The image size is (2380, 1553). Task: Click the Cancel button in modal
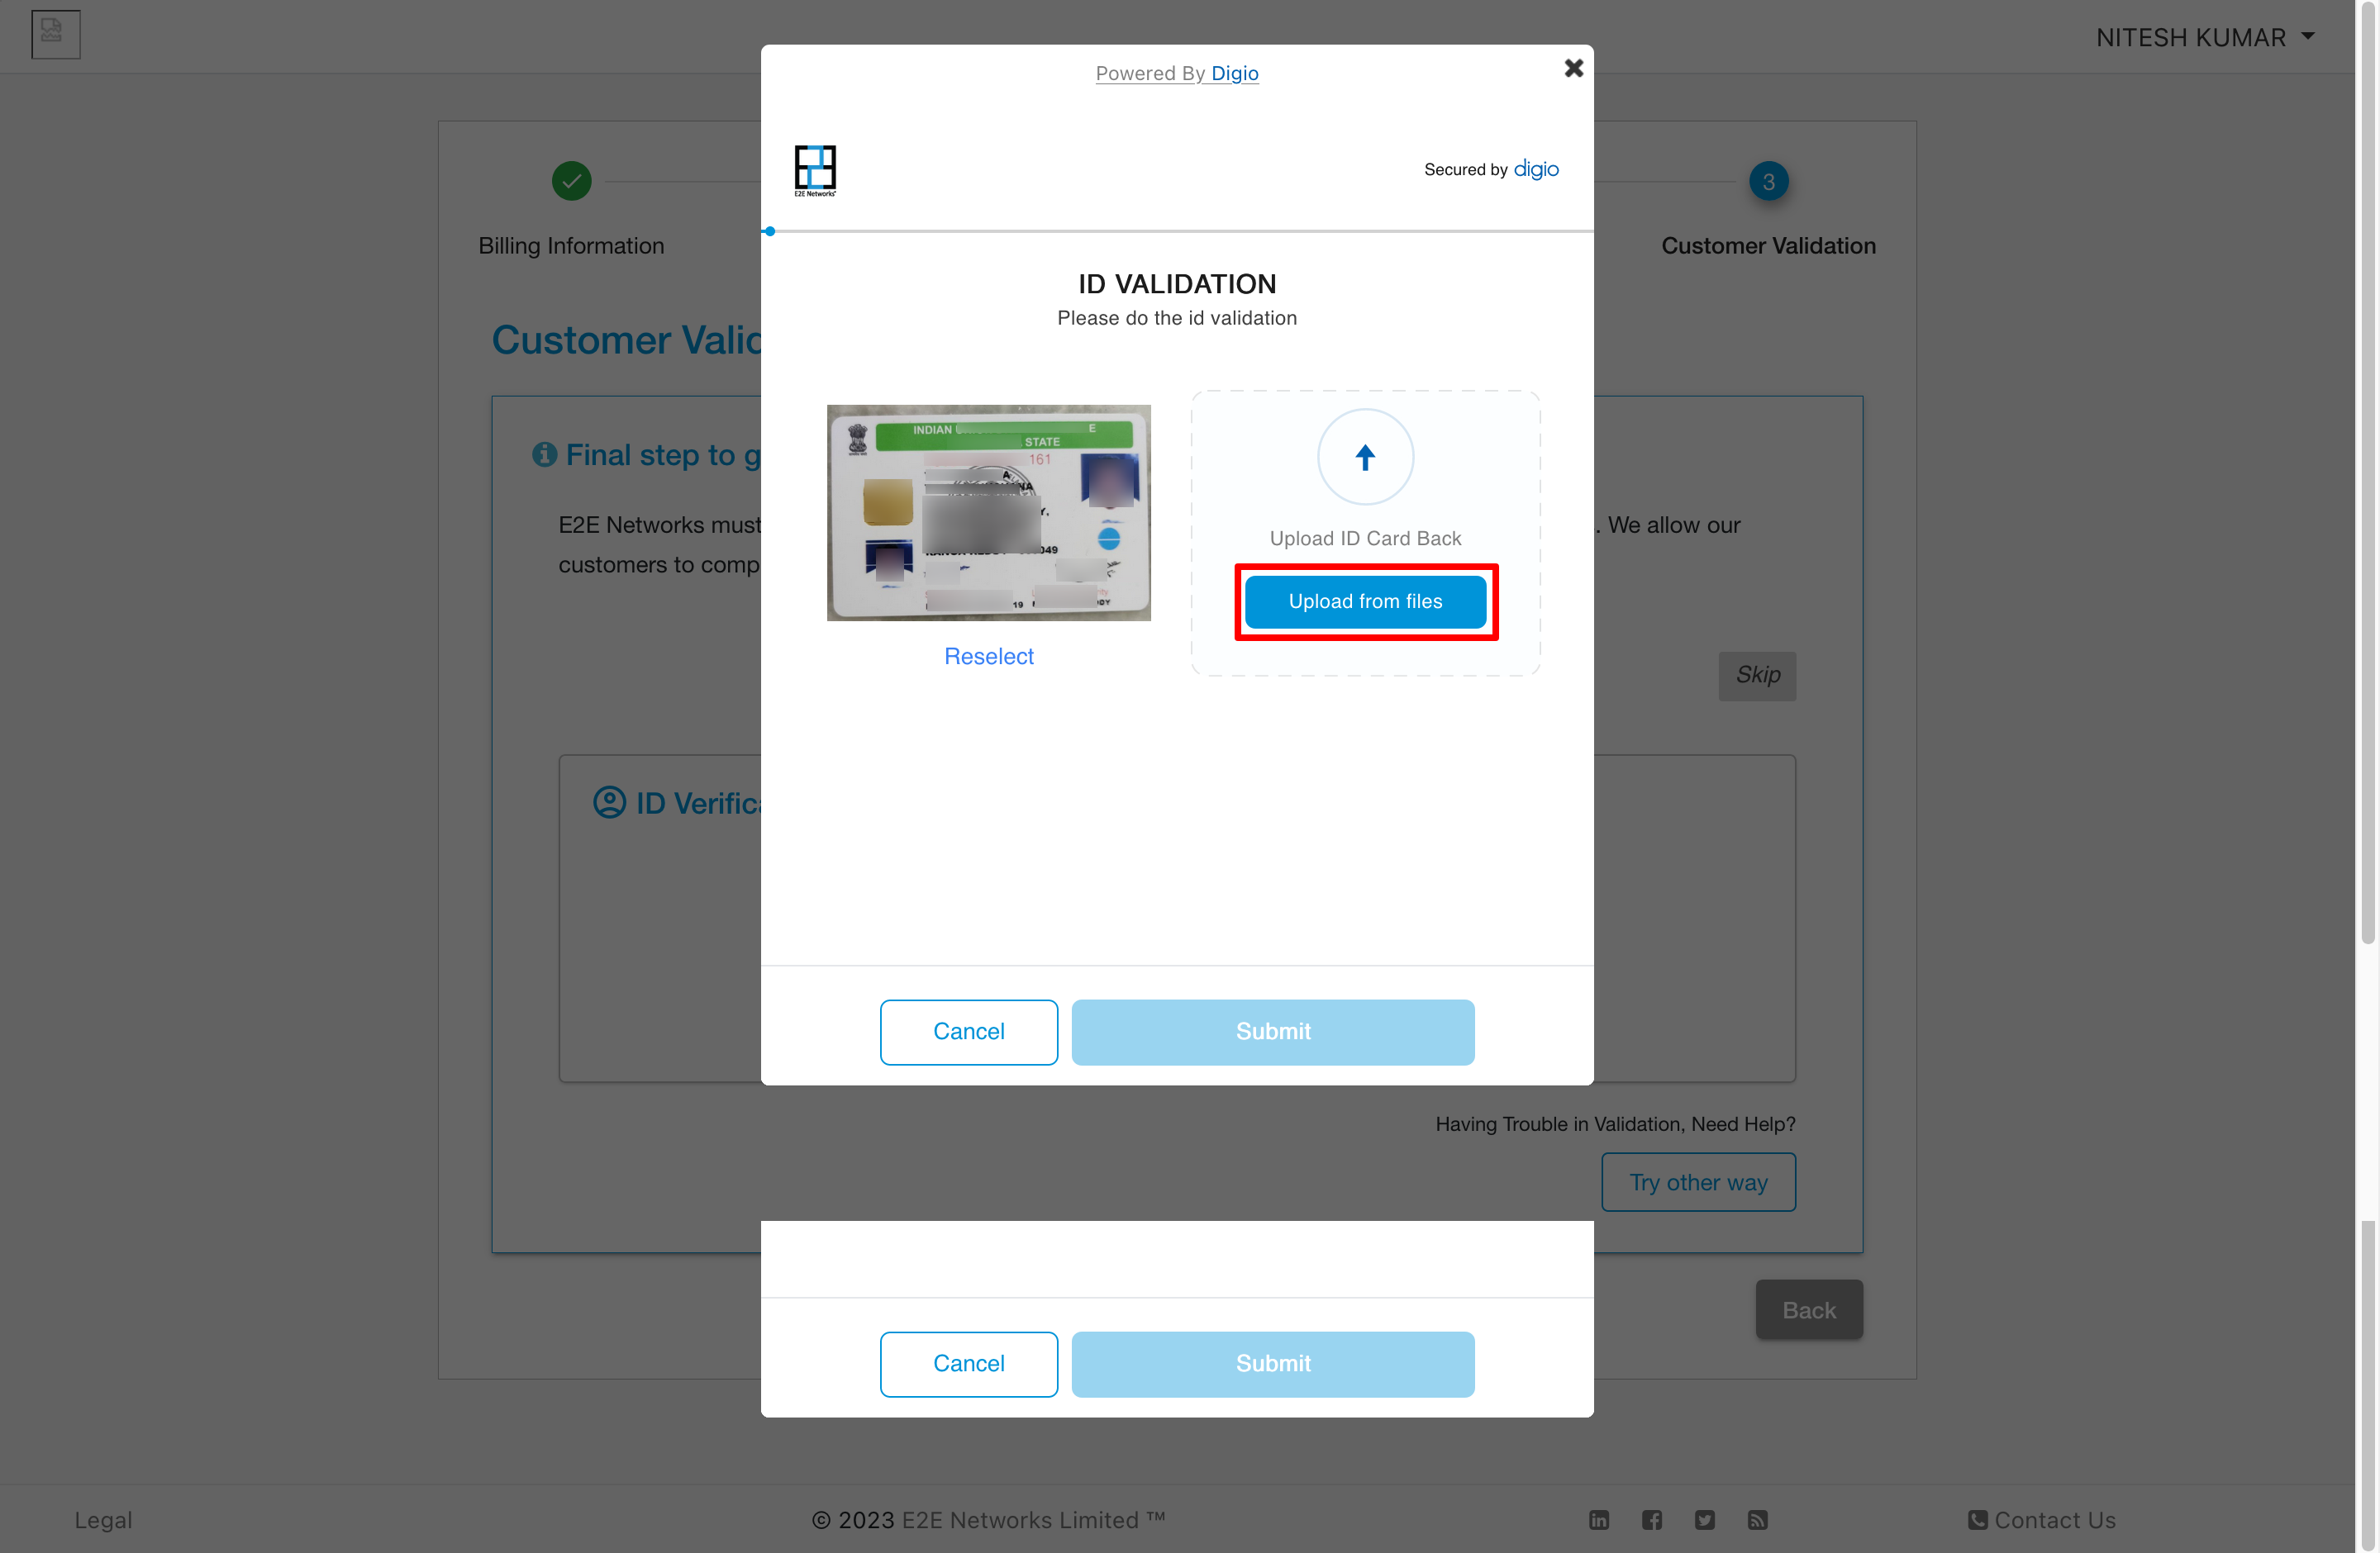pyautogui.click(x=968, y=1031)
